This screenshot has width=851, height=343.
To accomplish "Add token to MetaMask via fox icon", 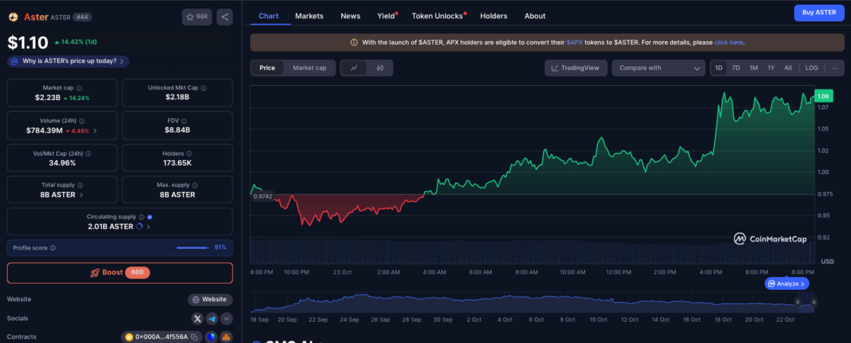I will click(226, 337).
